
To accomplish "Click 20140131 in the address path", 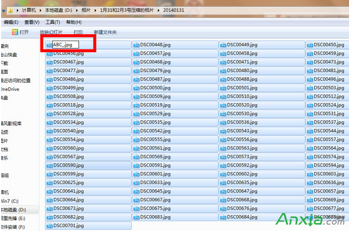I will [174, 10].
